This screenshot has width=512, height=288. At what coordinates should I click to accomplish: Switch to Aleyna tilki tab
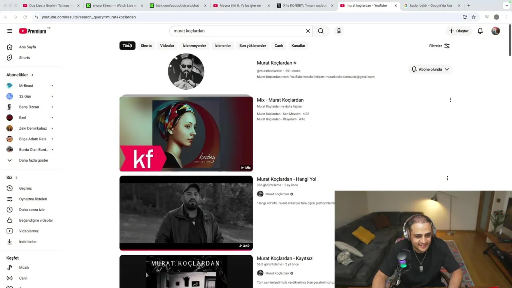[x=241, y=6]
